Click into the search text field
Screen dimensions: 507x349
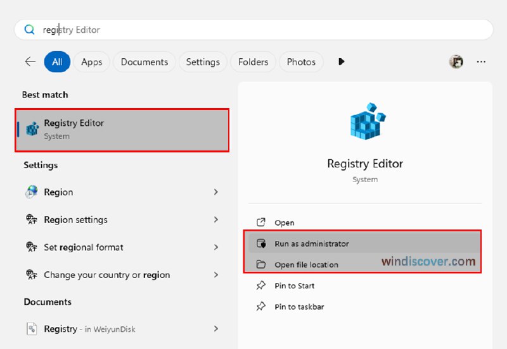tap(254, 30)
